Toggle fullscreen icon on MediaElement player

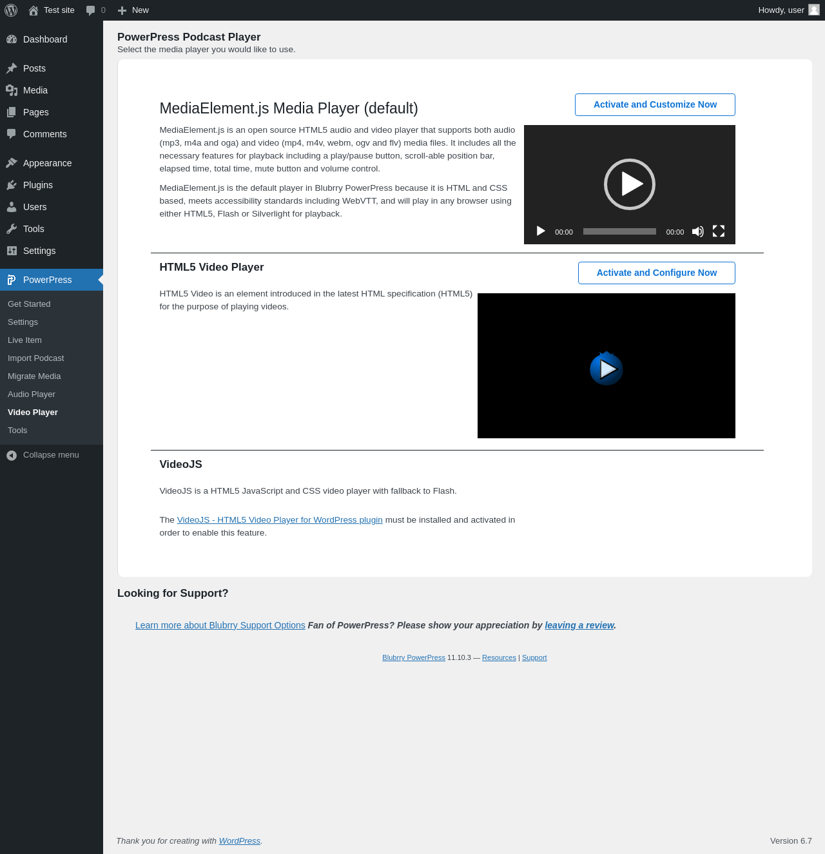(x=719, y=231)
